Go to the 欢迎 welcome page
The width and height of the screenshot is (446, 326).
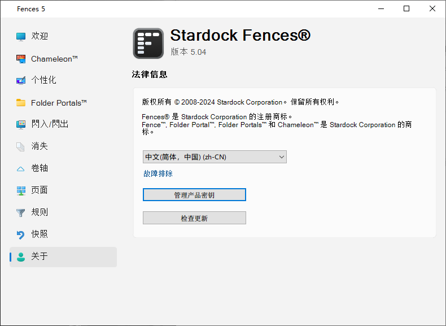pos(40,36)
